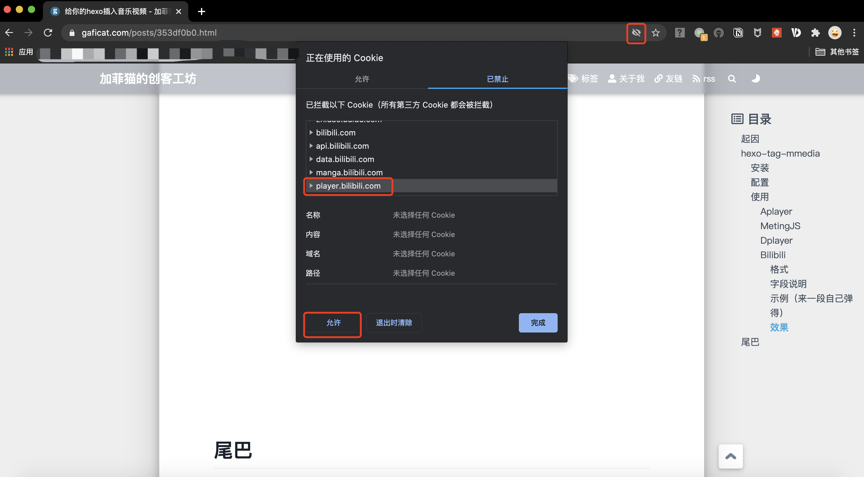
Task: Bookmark this page with the star icon
Action: tap(655, 32)
